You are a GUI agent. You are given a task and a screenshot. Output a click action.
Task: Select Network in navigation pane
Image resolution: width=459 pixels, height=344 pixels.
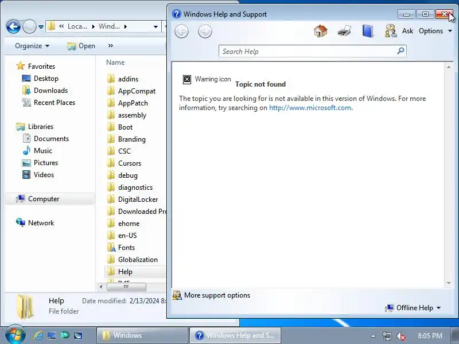35,223
